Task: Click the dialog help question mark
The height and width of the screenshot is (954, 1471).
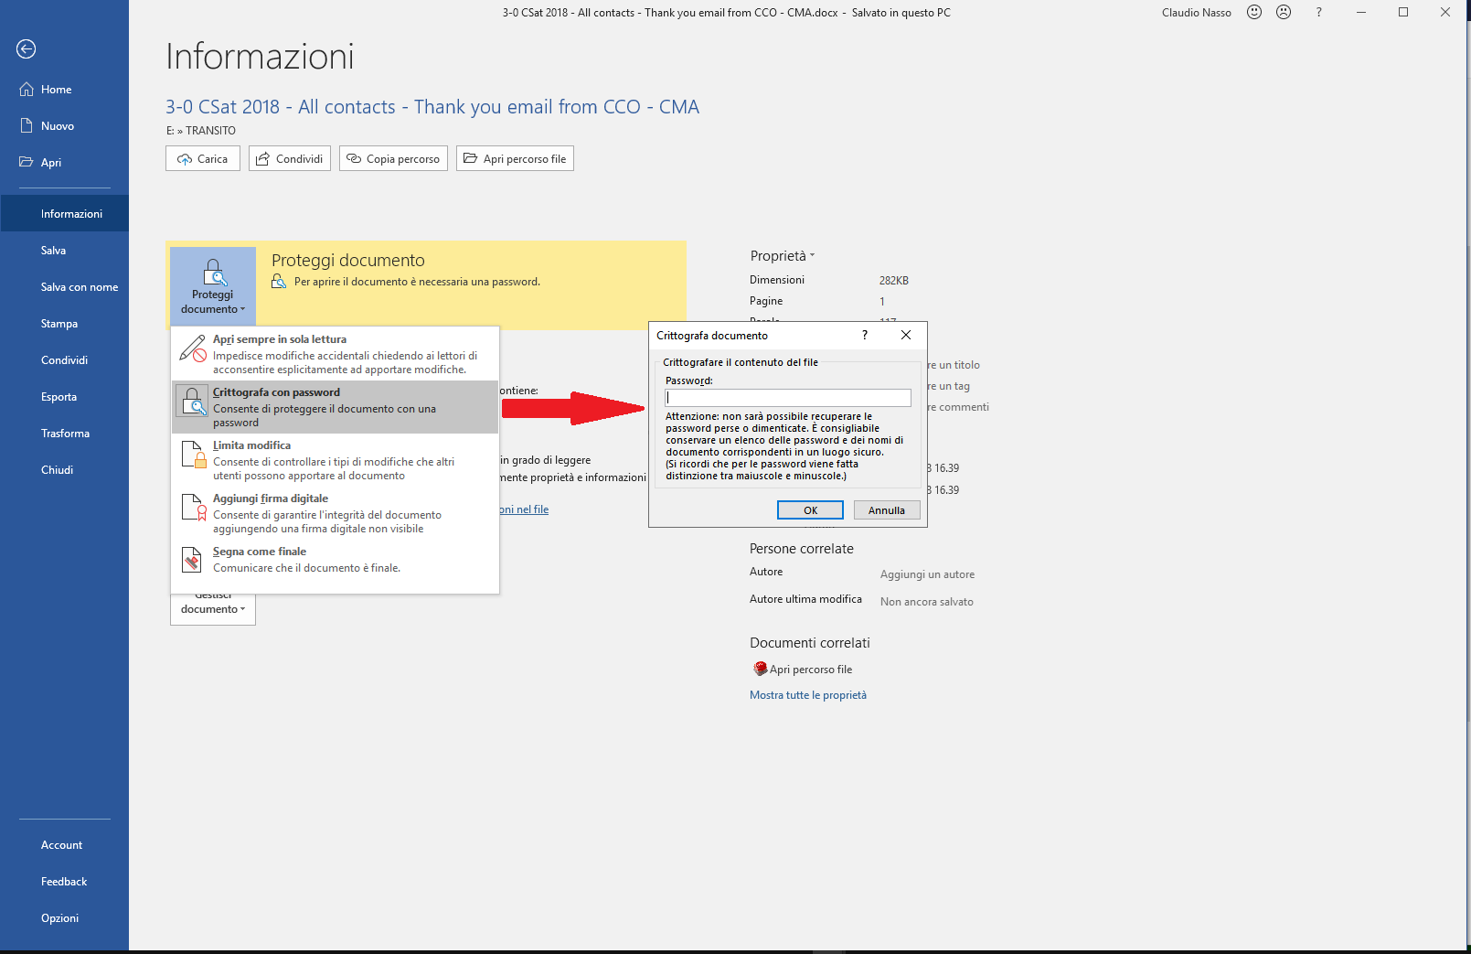Action: click(x=865, y=335)
